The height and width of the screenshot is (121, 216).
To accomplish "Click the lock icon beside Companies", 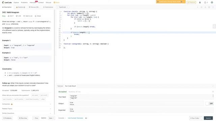I will 12,104.
